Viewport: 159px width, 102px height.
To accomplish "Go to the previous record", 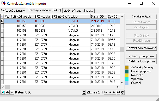I will point(110,92).
